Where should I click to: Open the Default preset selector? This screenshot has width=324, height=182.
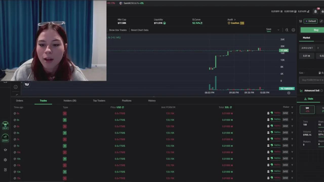(311, 21)
